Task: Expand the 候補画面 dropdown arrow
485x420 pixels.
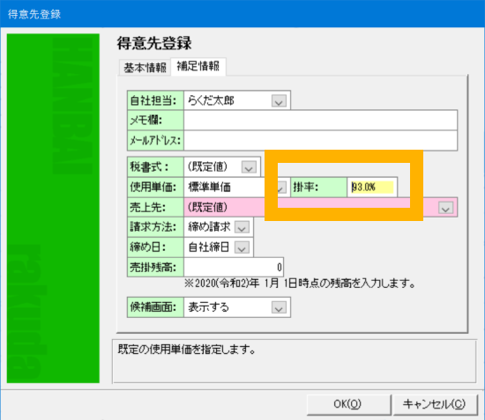Action: pyautogui.click(x=279, y=307)
